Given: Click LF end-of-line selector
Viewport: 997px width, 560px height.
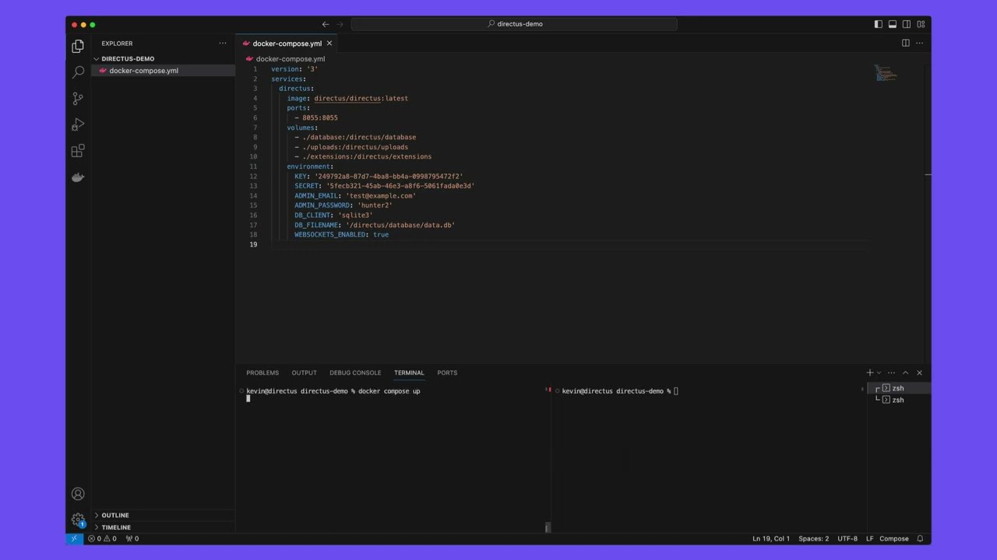Looking at the screenshot, I should pyautogui.click(x=870, y=538).
